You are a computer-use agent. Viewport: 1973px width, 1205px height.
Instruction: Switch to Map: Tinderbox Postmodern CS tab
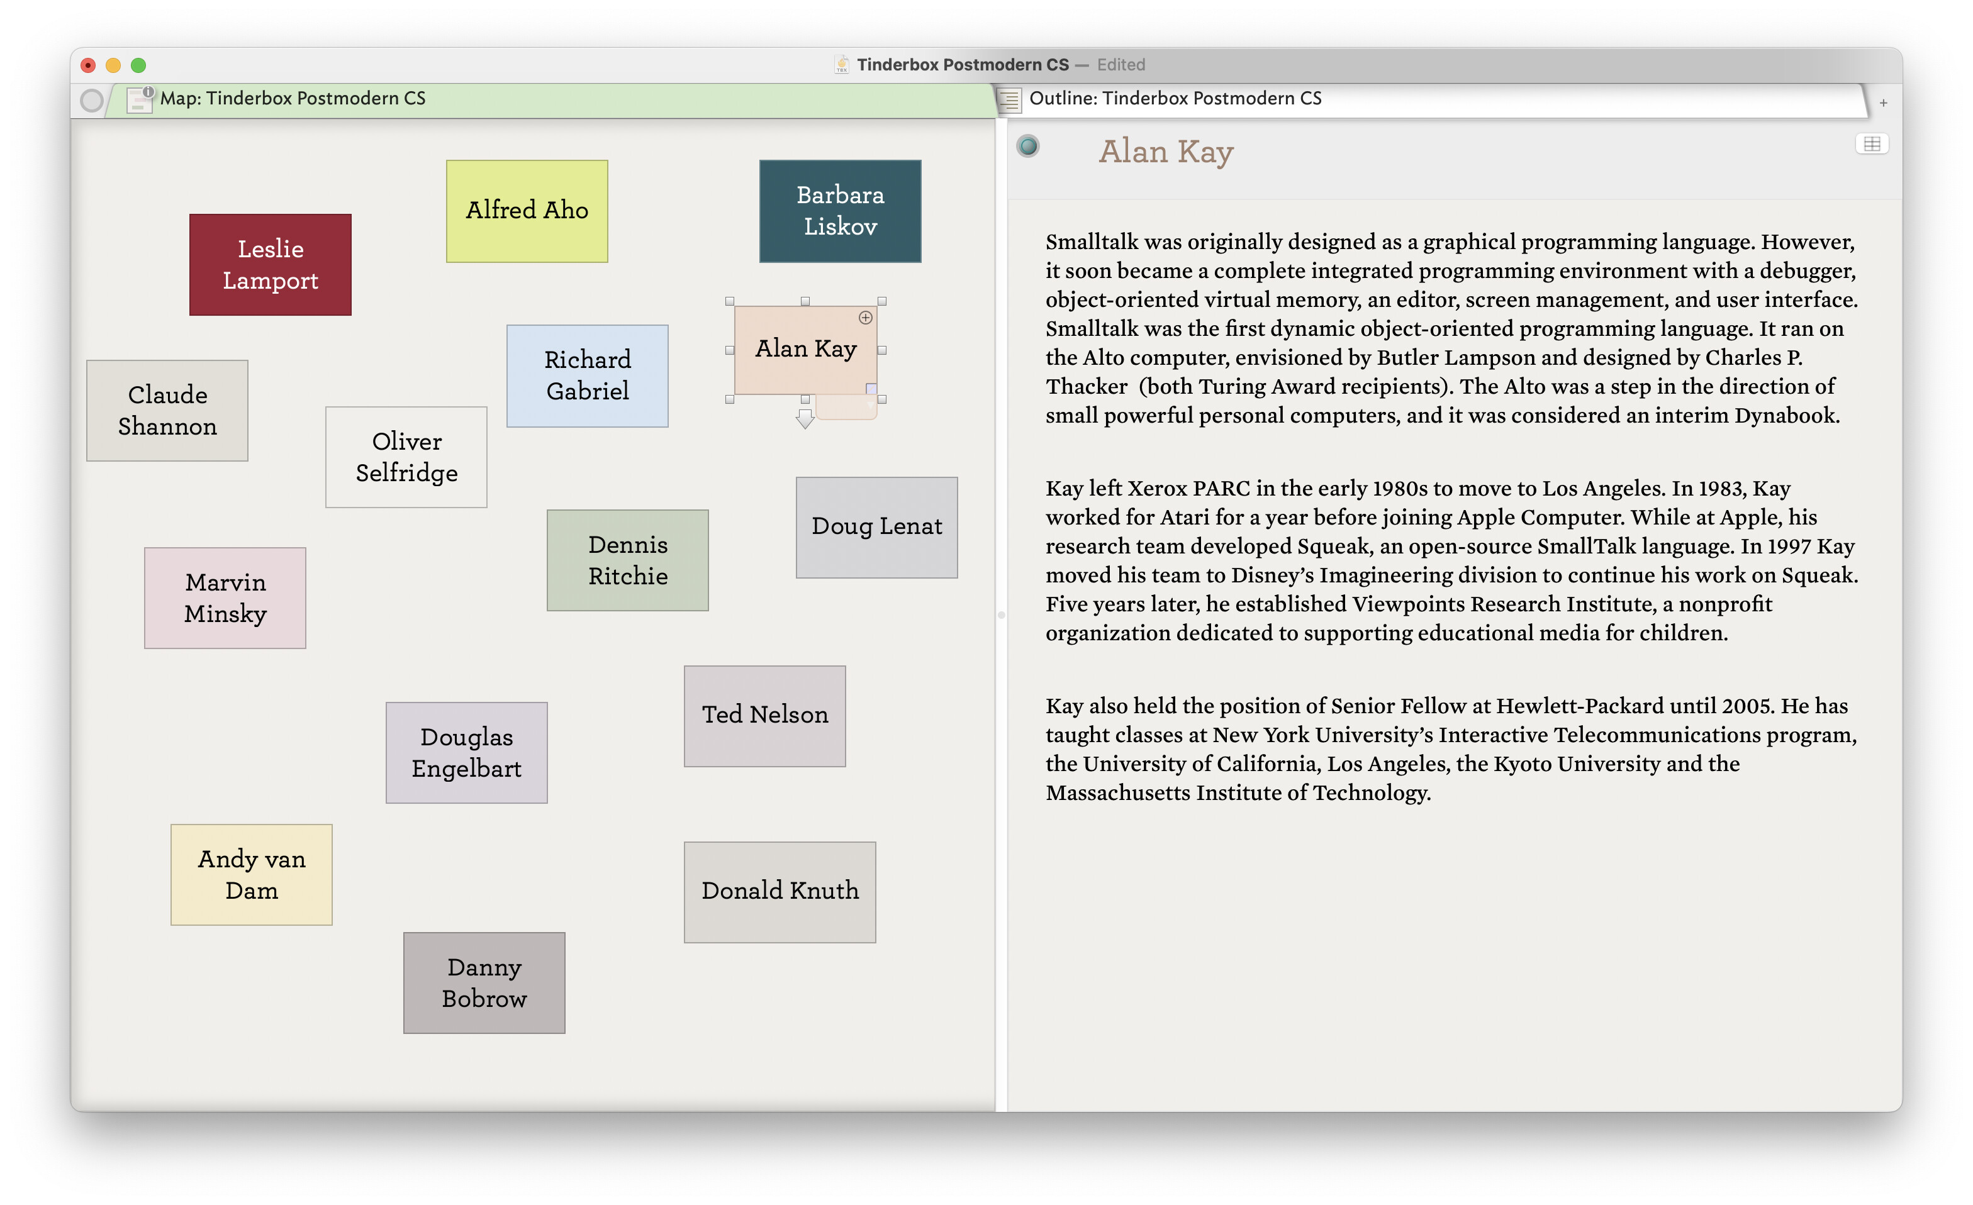coord(293,99)
